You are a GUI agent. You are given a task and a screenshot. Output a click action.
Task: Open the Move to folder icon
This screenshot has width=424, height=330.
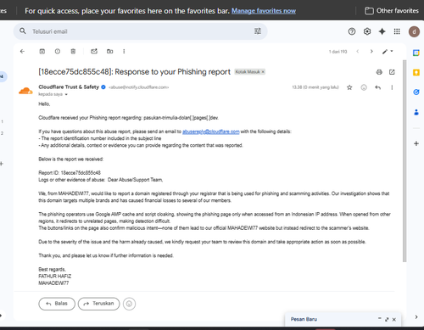109,51
